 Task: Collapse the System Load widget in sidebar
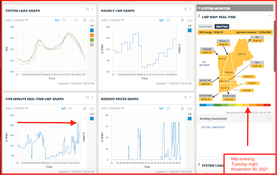point(199,164)
